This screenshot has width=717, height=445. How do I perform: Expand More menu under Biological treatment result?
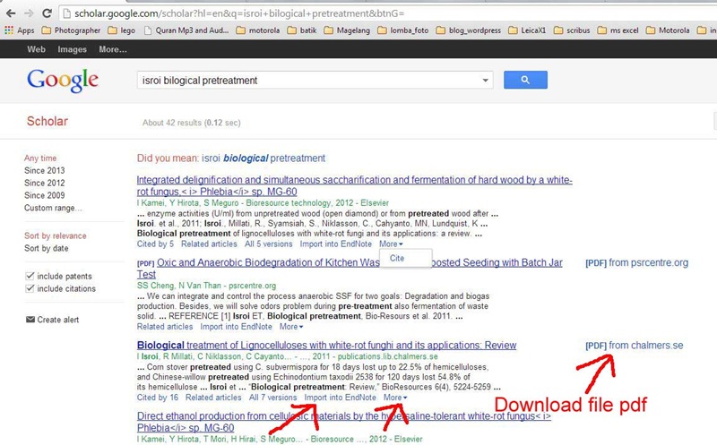click(395, 398)
